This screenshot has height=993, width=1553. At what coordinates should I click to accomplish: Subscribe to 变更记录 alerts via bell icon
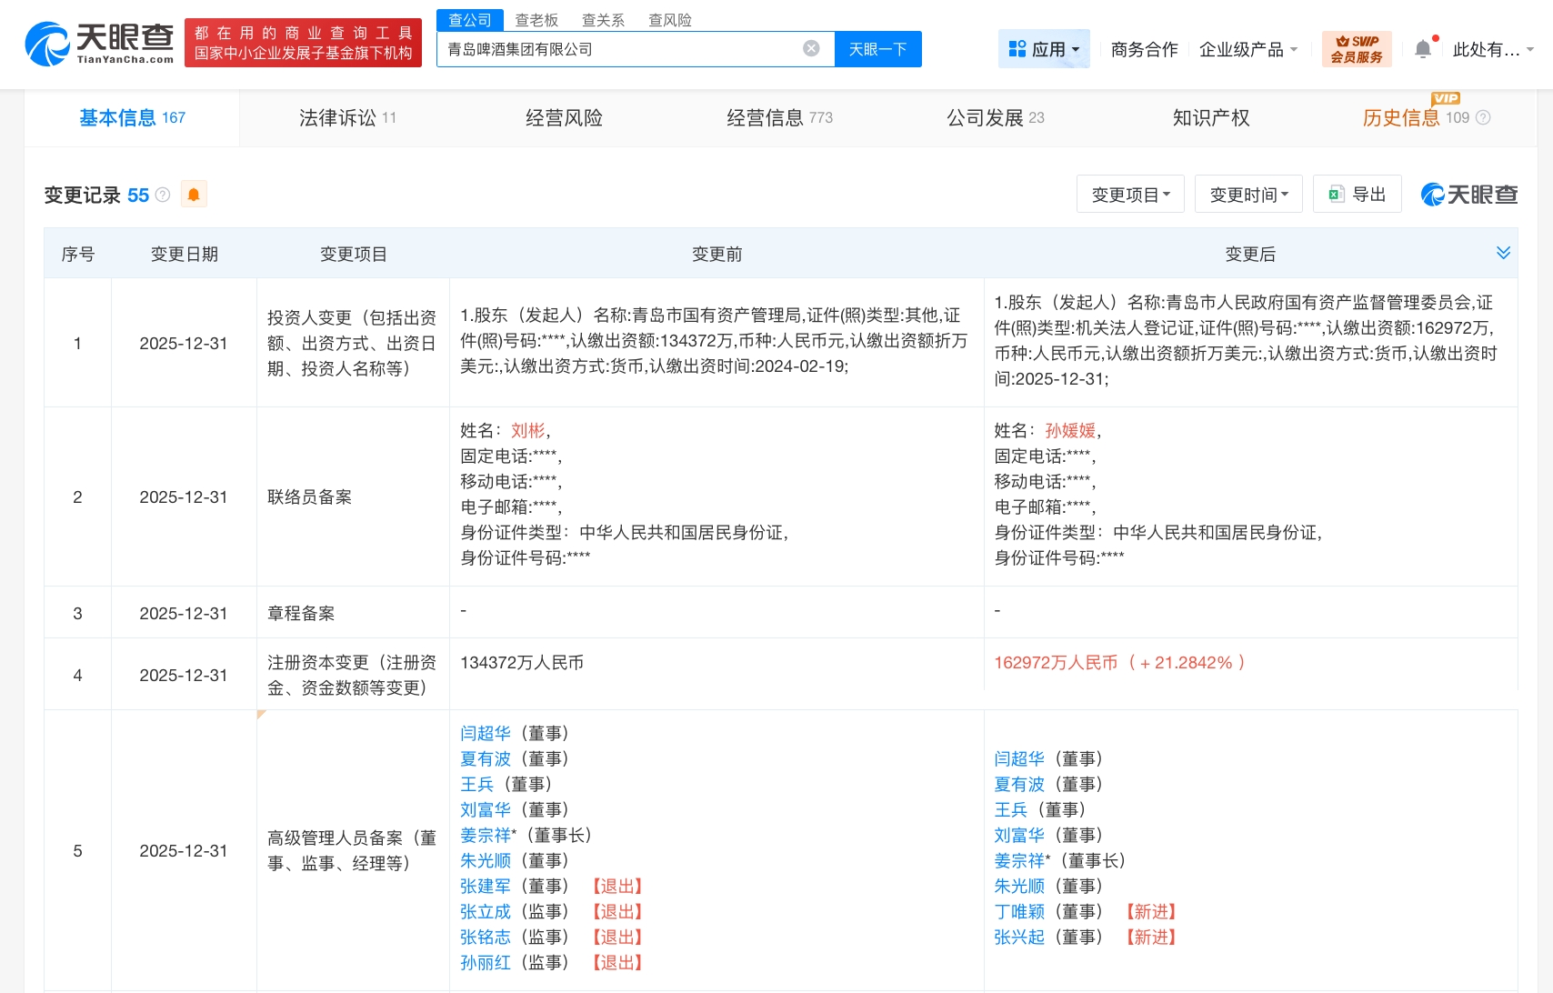[194, 194]
